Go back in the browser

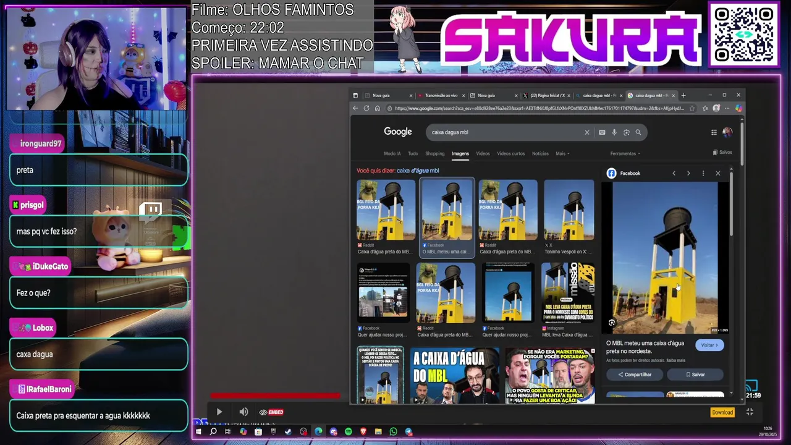tap(355, 108)
